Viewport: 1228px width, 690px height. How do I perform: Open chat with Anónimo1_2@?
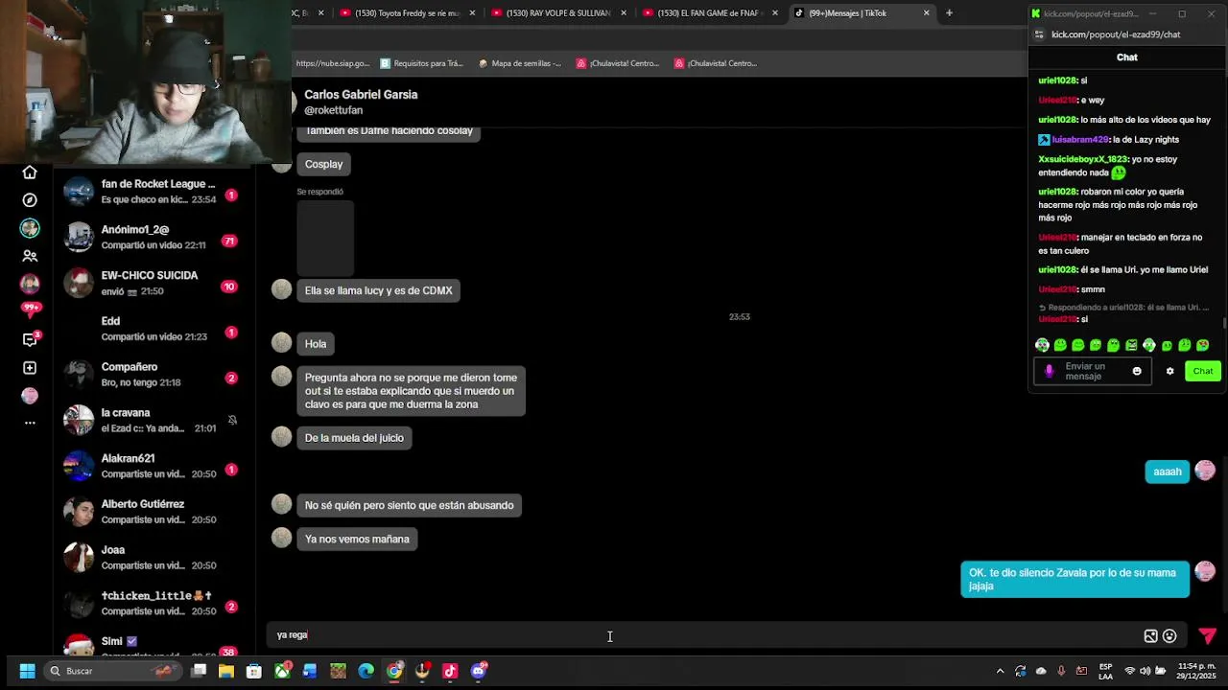(x=153, y=237)
